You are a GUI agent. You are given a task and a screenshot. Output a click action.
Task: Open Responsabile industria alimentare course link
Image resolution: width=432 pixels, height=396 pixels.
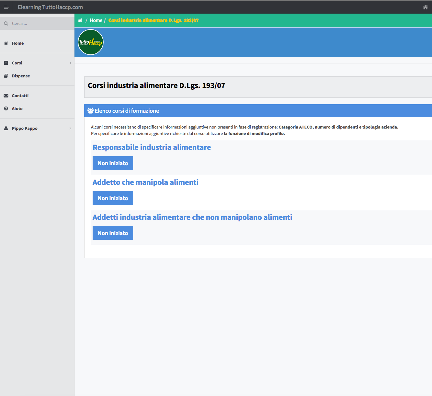[x=152, y=147]
